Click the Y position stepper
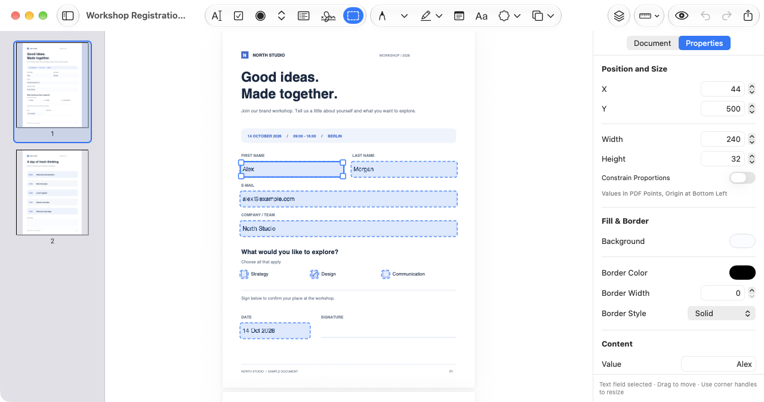 click(x=752, y=109)
